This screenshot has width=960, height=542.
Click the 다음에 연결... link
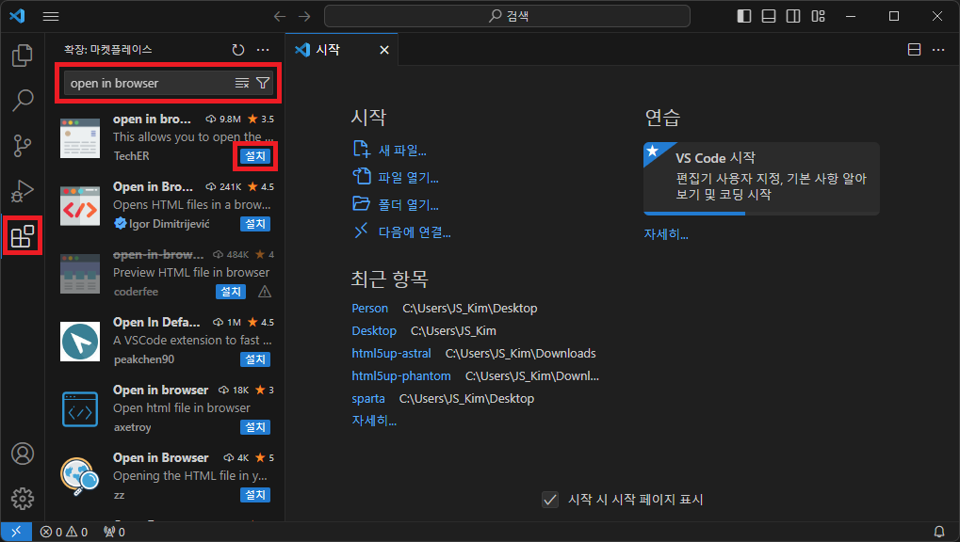click(414, 232)
